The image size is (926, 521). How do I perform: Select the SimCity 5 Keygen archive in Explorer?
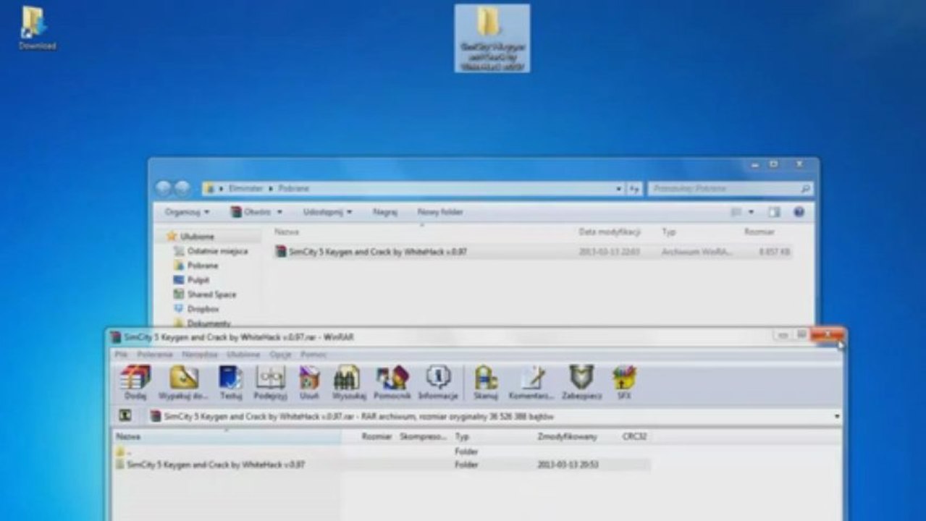[534, 252]
